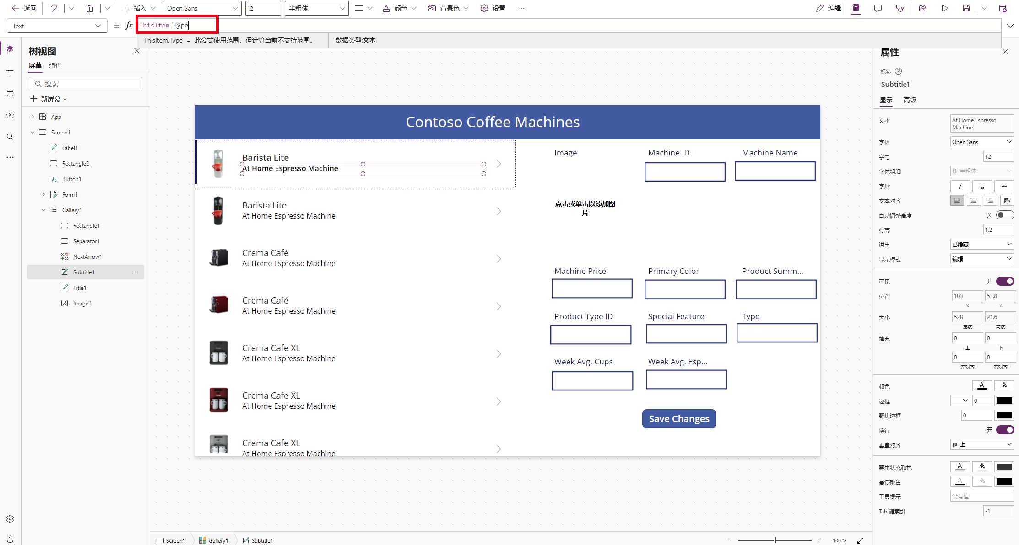Click the 编辑 edit pencil button
This screenshot has height=545, width=1019.
(x=829, y=8)
